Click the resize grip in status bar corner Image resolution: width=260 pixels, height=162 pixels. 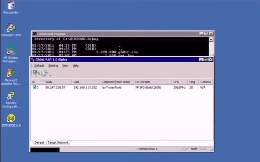(212, 150)
